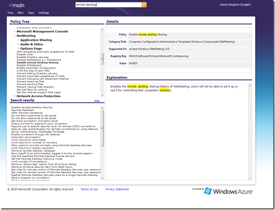Image resolution: width=275 pixels, height=210 pixels.
Task: Open Always prompt for password upon connection
Action: (39, 124)
